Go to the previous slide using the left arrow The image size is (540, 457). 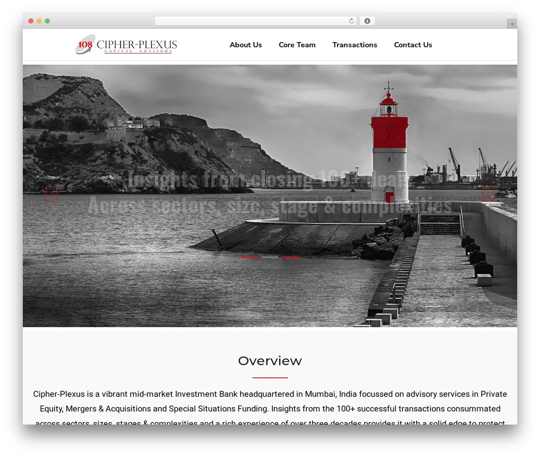point(52,194)
